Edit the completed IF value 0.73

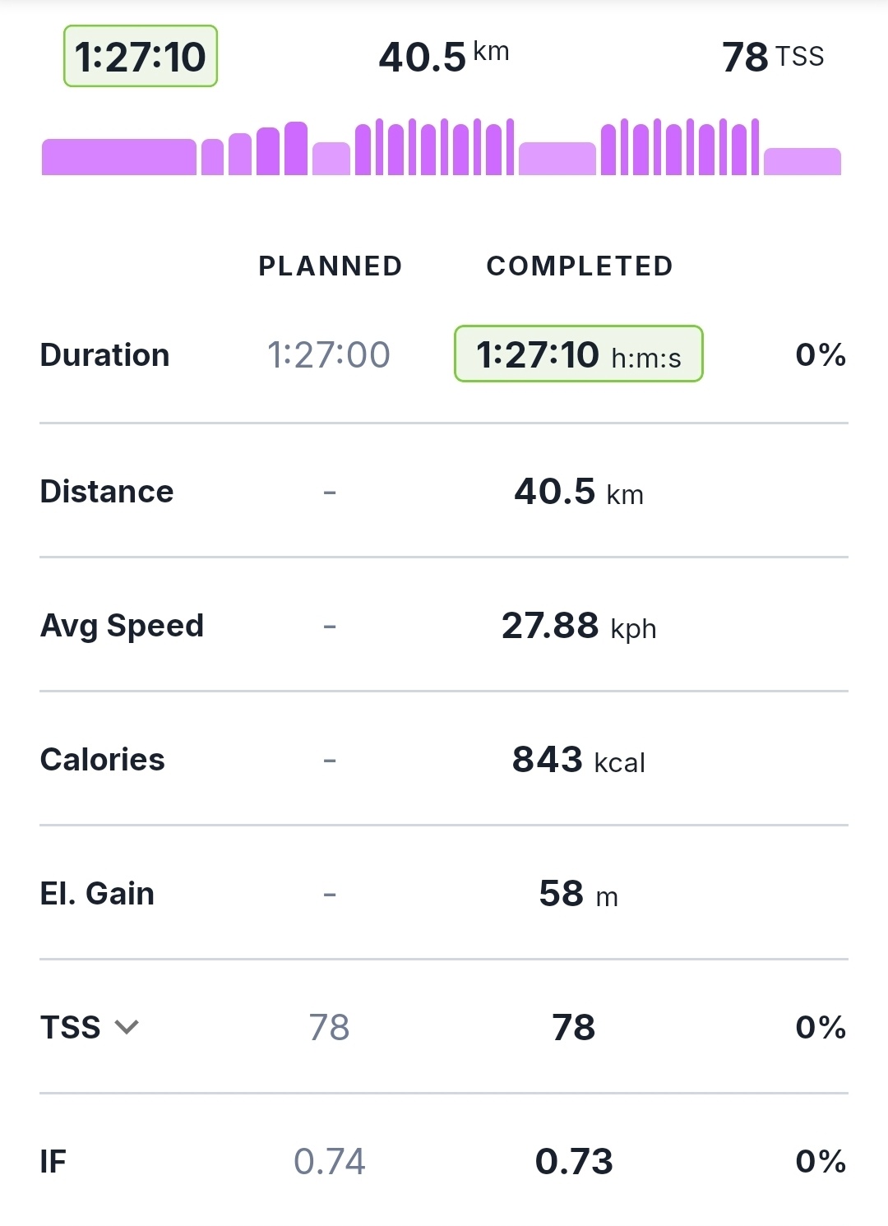[x=574, y=1161]
